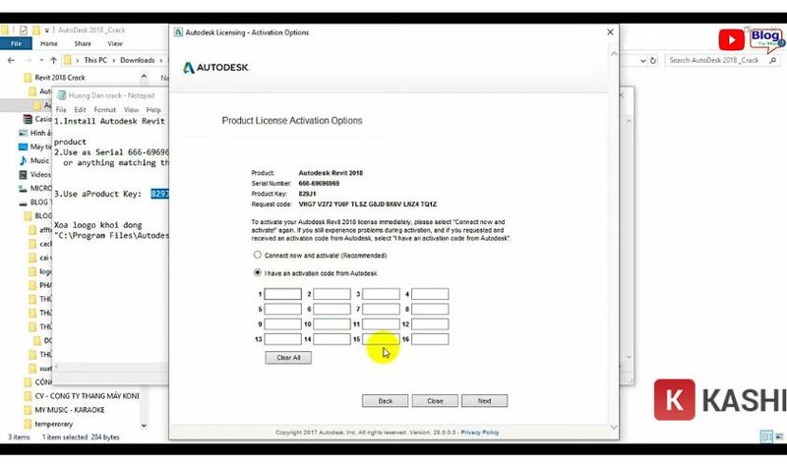The height and width of the screenshot is (467, 787).
Task: Open the Notepad File menu
Action: (61, 109)
